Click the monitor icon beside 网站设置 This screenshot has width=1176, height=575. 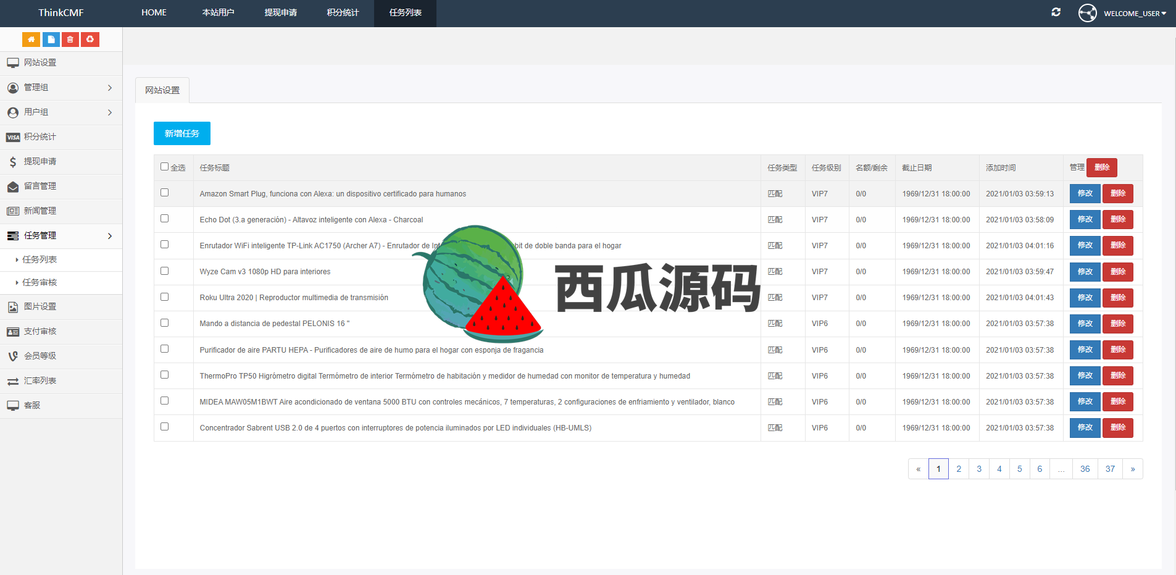13,63
